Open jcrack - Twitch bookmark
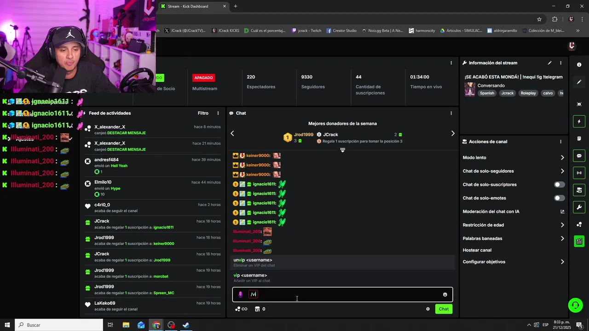The image size is (589, 331). pos(306,31)
